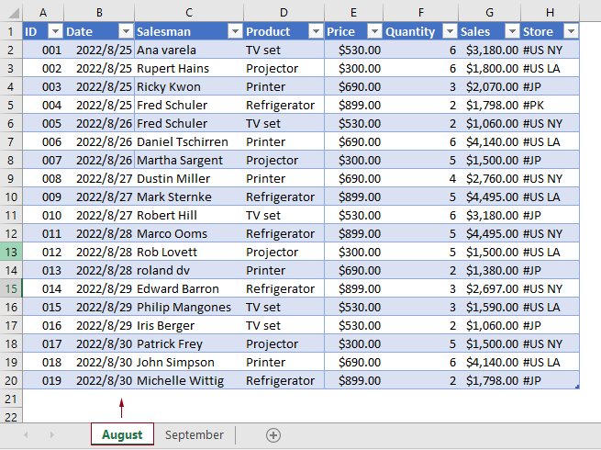Image resolution: width=601 pixels, height=450 pixels.
Task: Add a new sheet with plus icon
Action: click(273, 435)
